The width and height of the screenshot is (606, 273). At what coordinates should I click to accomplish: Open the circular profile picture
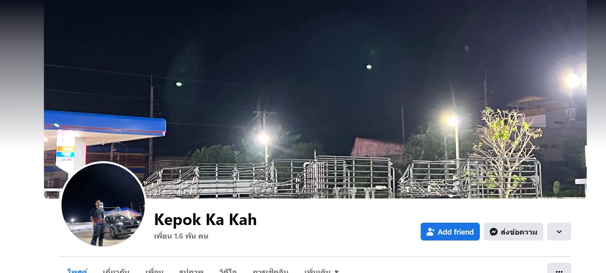pos(103,204)
